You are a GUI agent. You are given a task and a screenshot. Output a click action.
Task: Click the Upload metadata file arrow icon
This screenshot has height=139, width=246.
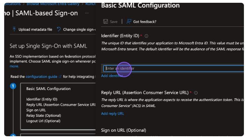click(x=14, y=30)
